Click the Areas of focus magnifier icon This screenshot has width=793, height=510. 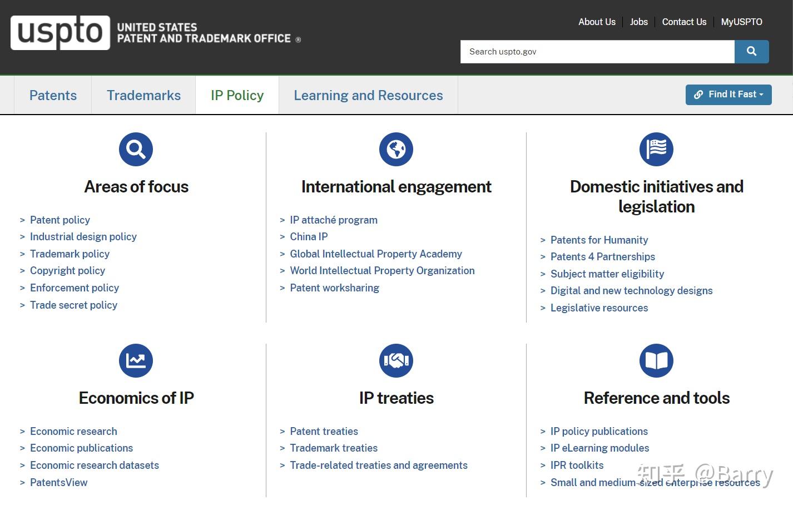tap(136, 149)
